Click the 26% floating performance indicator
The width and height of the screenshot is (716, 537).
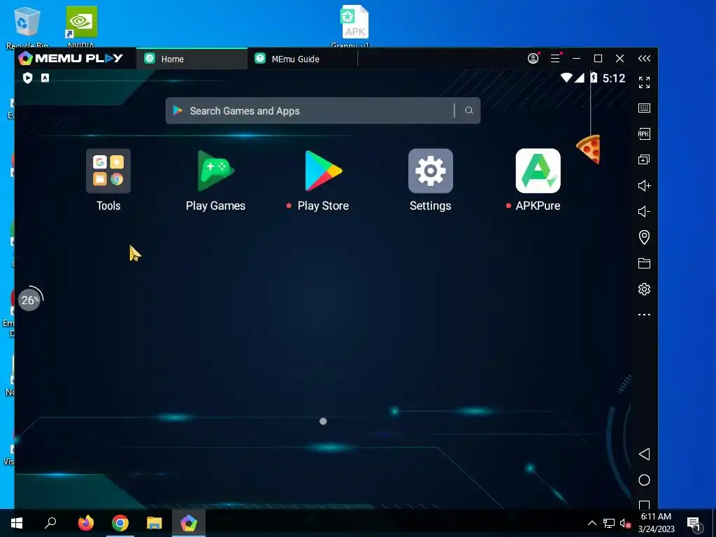(x=29, y=299)
